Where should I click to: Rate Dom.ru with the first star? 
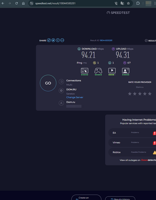coord(130,94)
